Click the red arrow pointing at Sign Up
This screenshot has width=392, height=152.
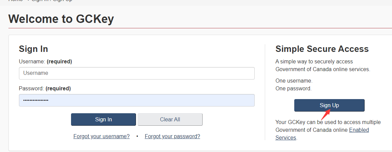point(326,115)
